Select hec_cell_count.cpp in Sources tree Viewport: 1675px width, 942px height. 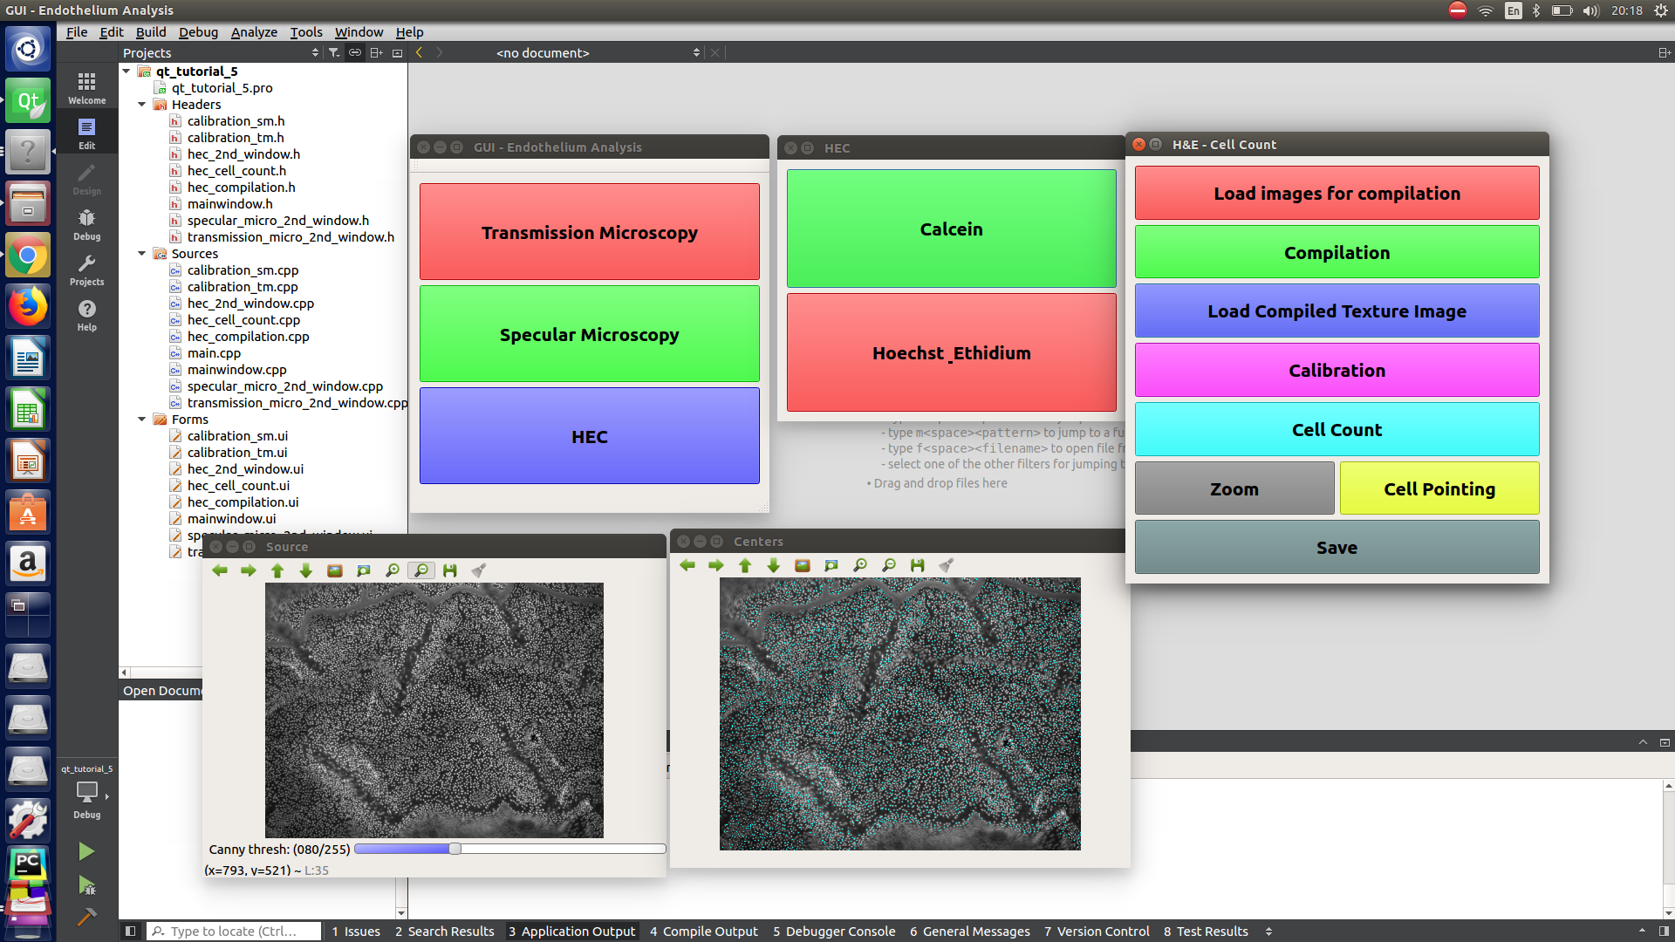[x=242, y=318]
